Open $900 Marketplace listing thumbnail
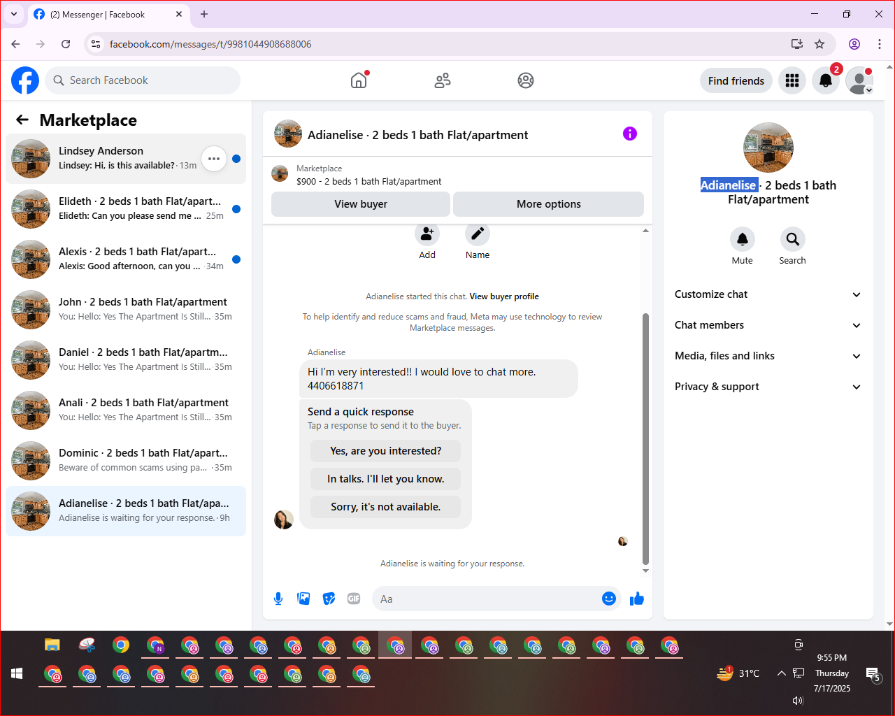The height and width of the screenshot is (716, 895). [x=280, y=173]
